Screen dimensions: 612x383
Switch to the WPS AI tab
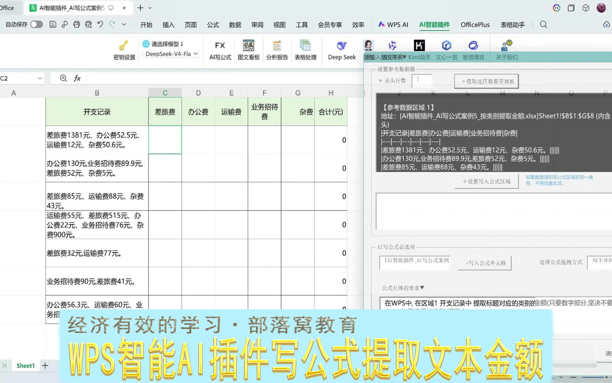pos(393,25)
